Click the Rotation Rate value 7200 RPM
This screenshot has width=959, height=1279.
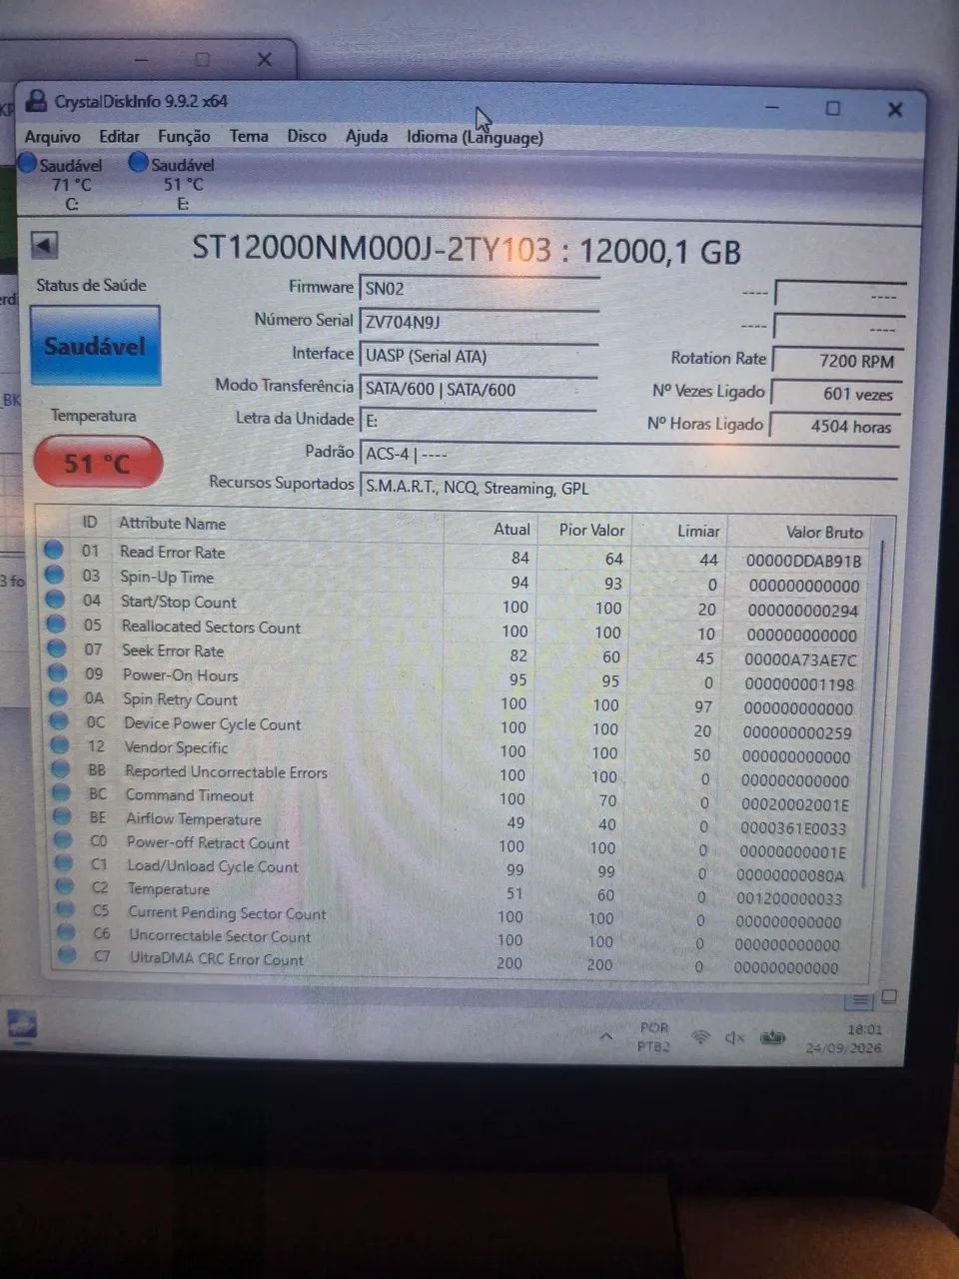pyautogui.click(x=837, y=361)
